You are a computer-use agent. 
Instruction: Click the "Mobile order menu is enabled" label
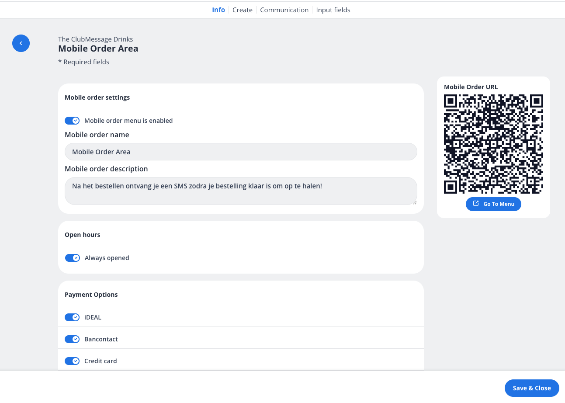click(x=128, y=121)
